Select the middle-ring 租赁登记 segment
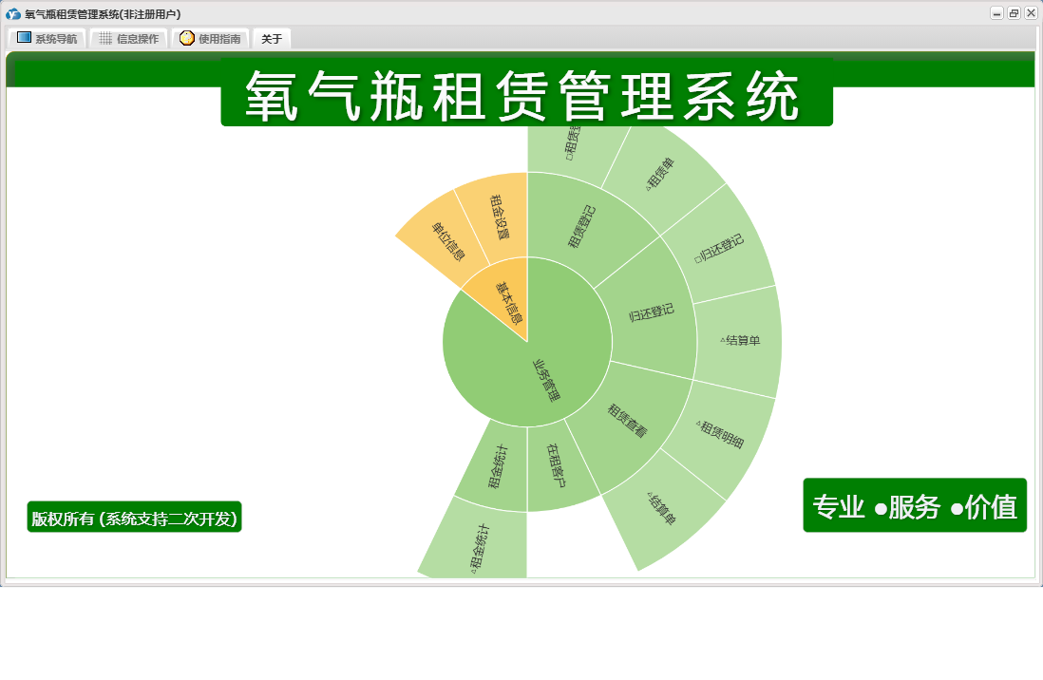Image resolution: width=1043 pixels, height=680 pixels. [x=581, y=226]
